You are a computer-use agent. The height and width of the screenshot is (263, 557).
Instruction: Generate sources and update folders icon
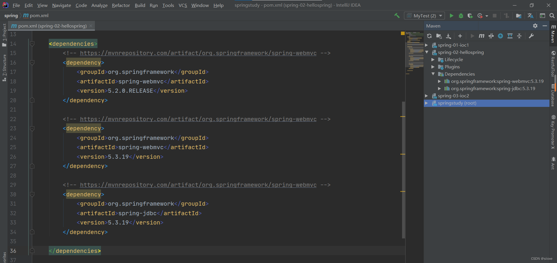439,36
